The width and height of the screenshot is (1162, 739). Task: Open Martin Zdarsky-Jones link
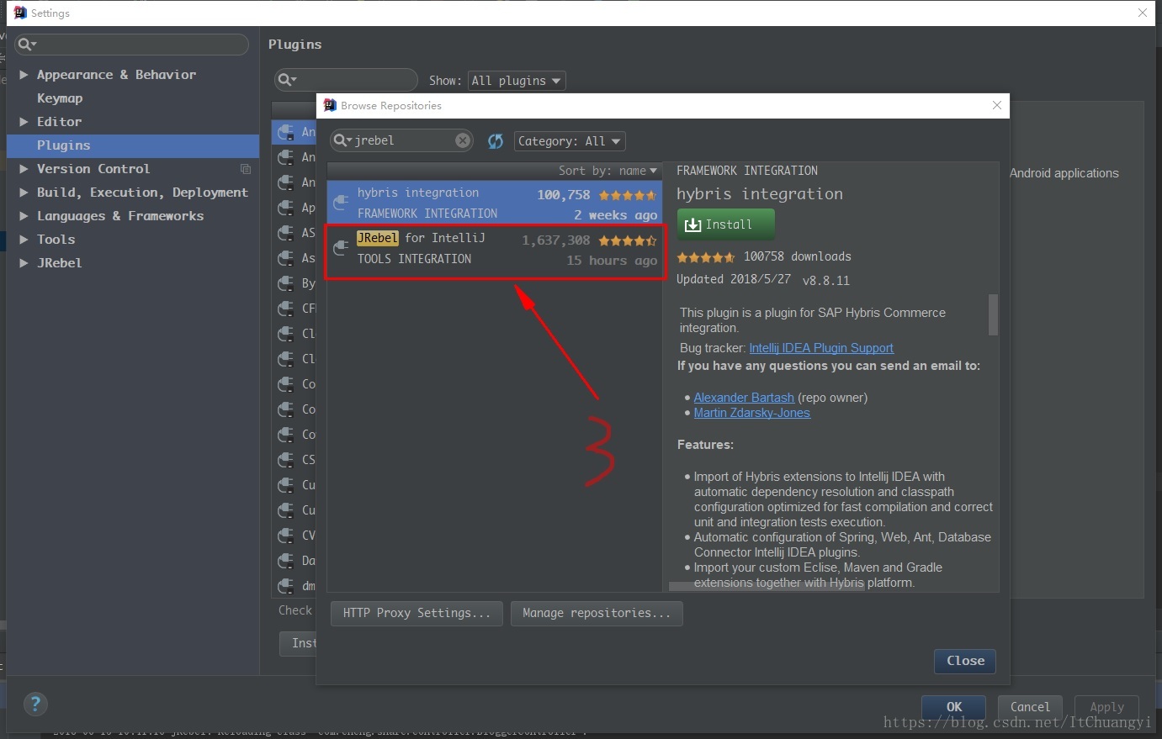(752, 413)
